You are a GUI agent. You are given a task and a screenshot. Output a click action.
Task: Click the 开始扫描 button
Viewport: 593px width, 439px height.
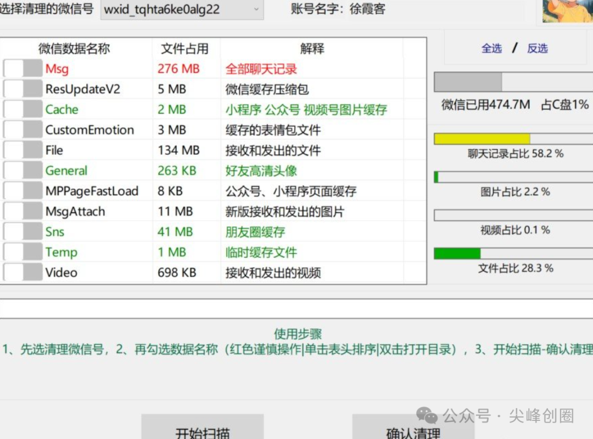click(202, 427)
